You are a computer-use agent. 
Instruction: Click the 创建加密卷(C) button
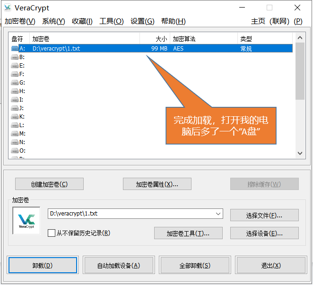click(49, 184)
